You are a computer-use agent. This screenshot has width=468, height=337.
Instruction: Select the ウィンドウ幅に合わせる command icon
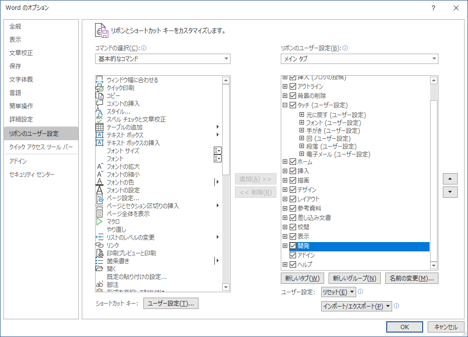pos(100,80)
